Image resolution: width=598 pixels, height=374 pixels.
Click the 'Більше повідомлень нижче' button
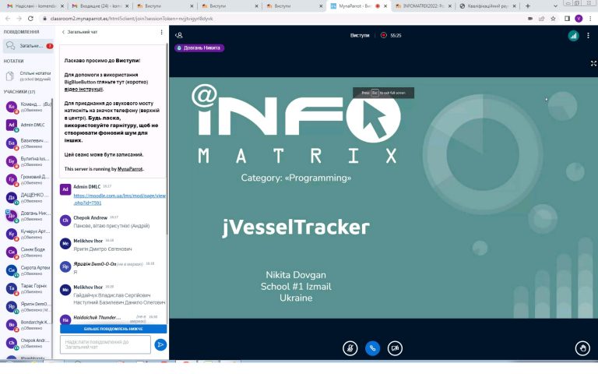[113, 329]
